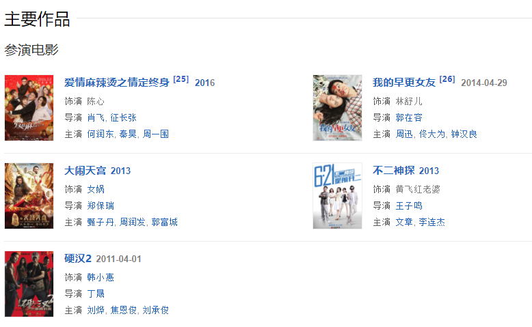The image size is (532, 327).
Task: Open the 硬汉2 title link
Action: tap(78, 259)
